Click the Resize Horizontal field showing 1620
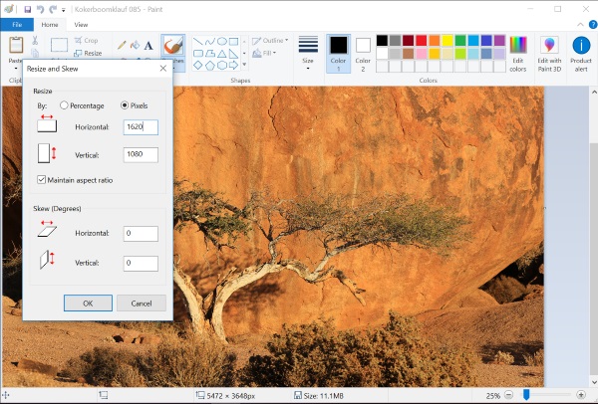This screenshot has width=598, height=404. pyautogui.click(x=141, y=127)
